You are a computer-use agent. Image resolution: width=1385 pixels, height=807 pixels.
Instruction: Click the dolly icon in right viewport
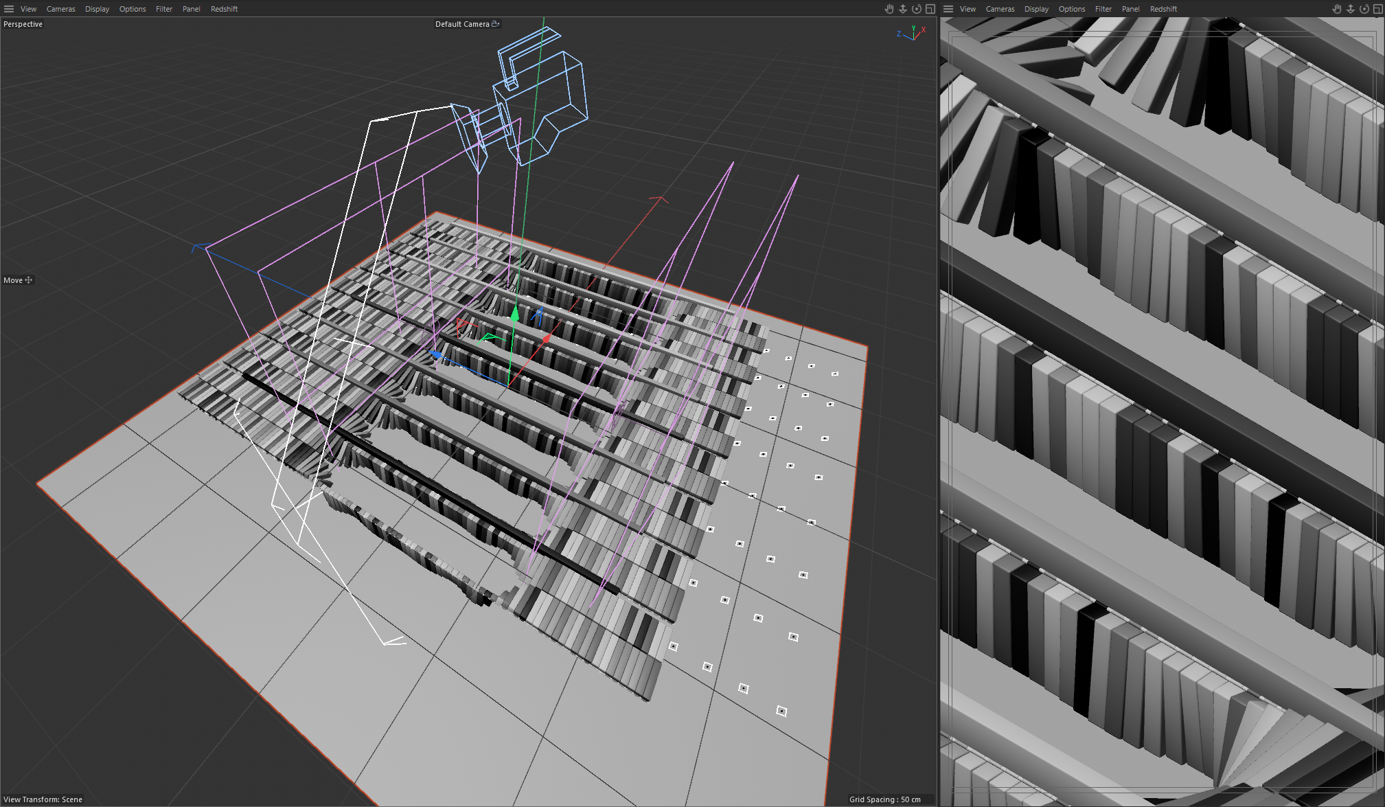pyautogui.click(x=1351, y=9)
